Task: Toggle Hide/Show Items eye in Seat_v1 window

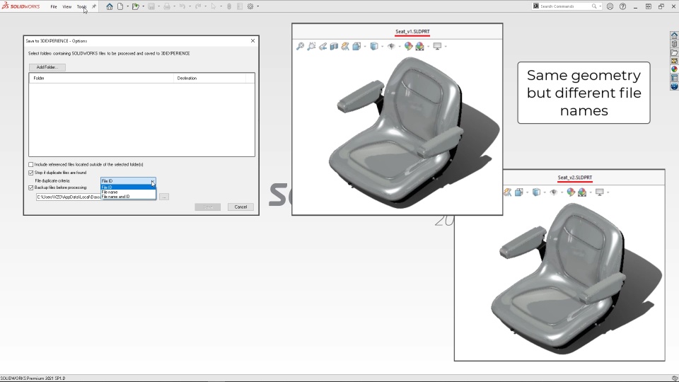Action: 391,46
